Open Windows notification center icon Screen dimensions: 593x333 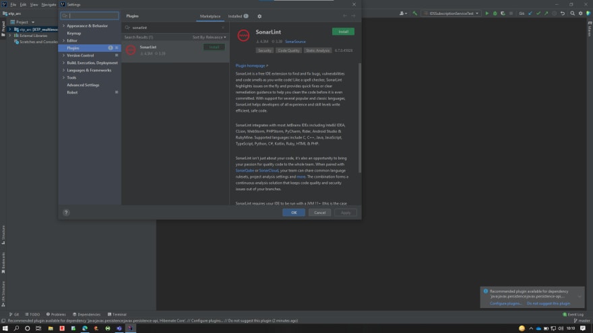tap(583, 328)
